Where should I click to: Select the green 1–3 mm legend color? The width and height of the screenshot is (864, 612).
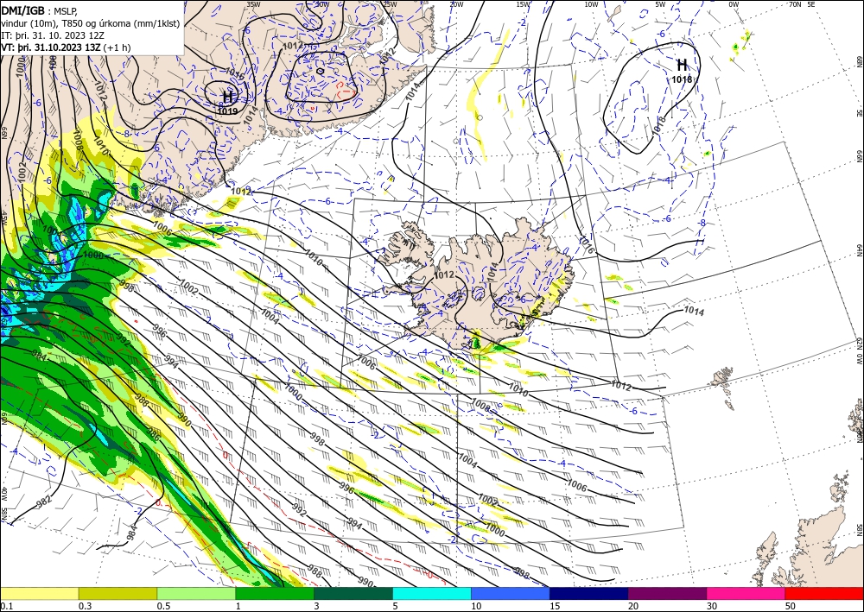click(275, 593)
